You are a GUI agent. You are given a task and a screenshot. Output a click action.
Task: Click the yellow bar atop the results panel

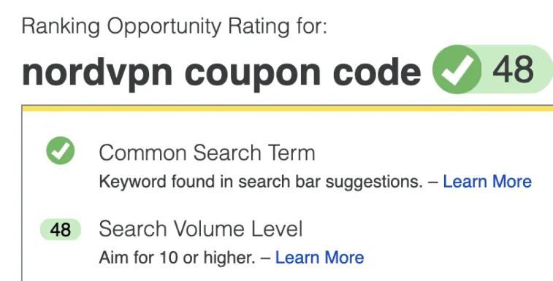click(x=287, y=108)
